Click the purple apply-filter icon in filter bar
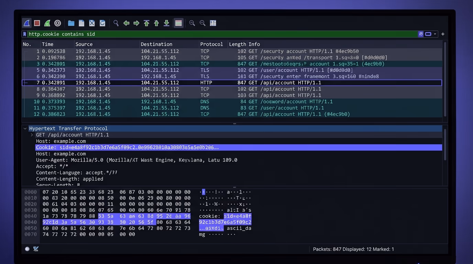Viewport: 473px width, 264px height. pos(421,34)
